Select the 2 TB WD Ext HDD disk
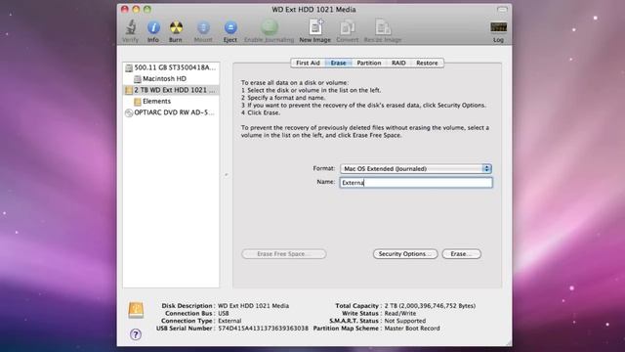 click(x=172, y=90)
